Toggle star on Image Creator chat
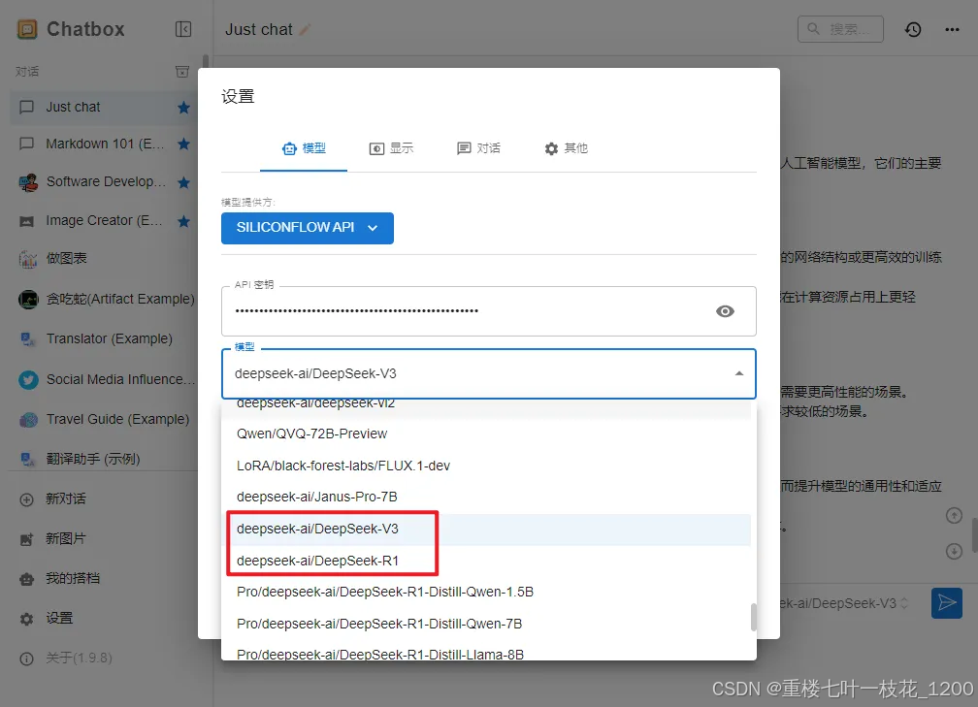Viewport: 978px width, 707px height. pos(183,221)
